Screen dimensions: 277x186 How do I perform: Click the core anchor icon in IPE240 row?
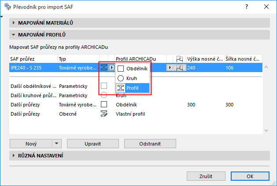click(x=180, y=68)
